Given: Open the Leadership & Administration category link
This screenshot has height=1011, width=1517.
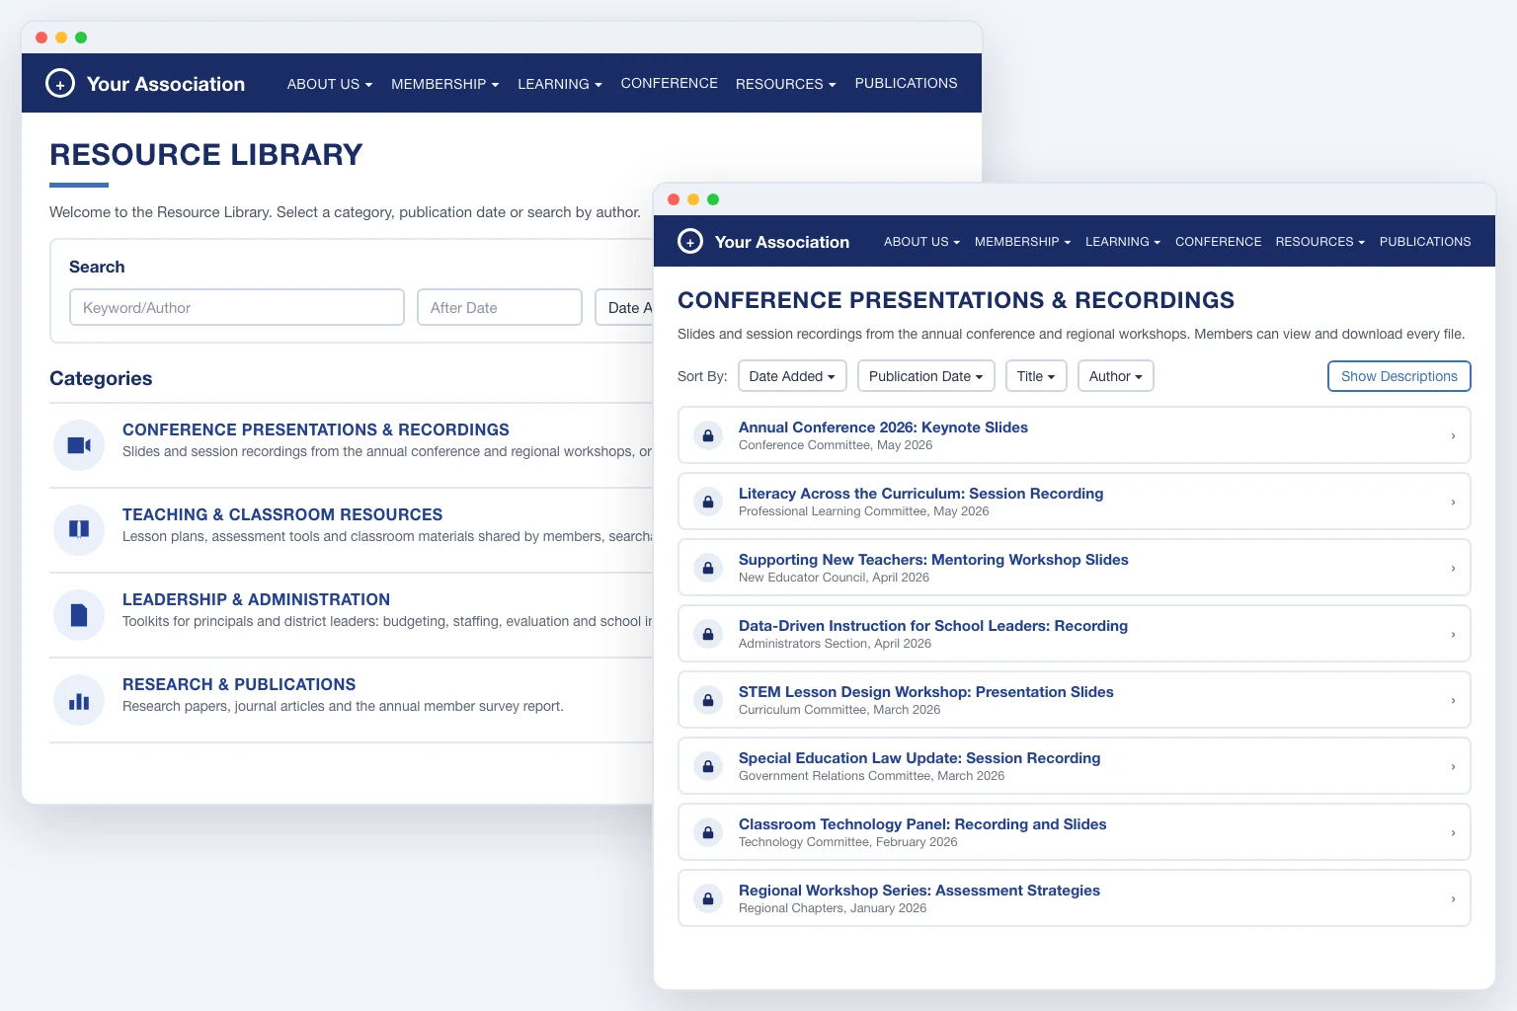Looking at the screenshot, I should tap(256, 599).
